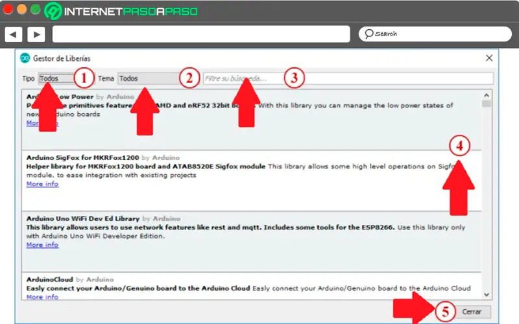Image resolution: width=519 pixels, height=324 pixels.
Task: Click the green maximize dot
Action: pos(36,9)
